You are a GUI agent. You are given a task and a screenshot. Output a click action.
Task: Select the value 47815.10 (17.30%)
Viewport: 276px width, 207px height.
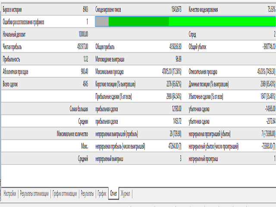172,72
